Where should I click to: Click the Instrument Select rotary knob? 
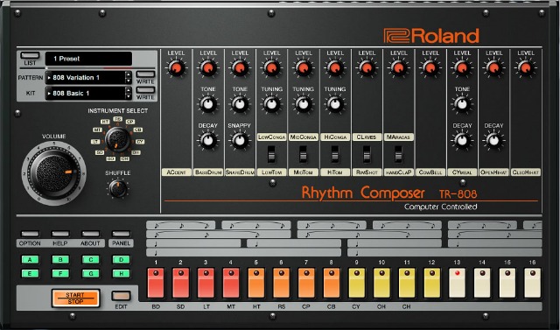tap(118, 140)
